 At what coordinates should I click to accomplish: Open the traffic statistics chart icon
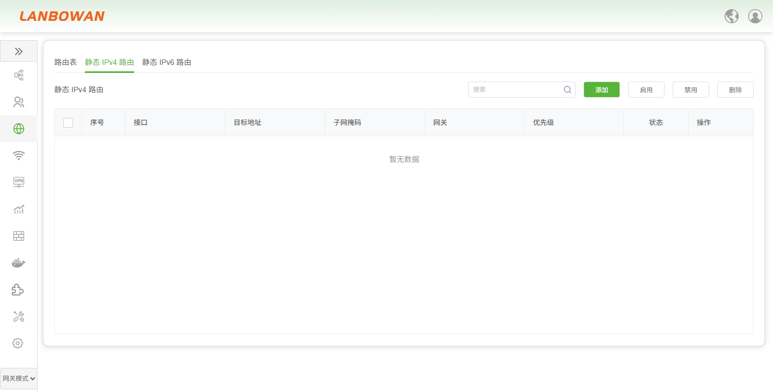(x=19, y=209)
